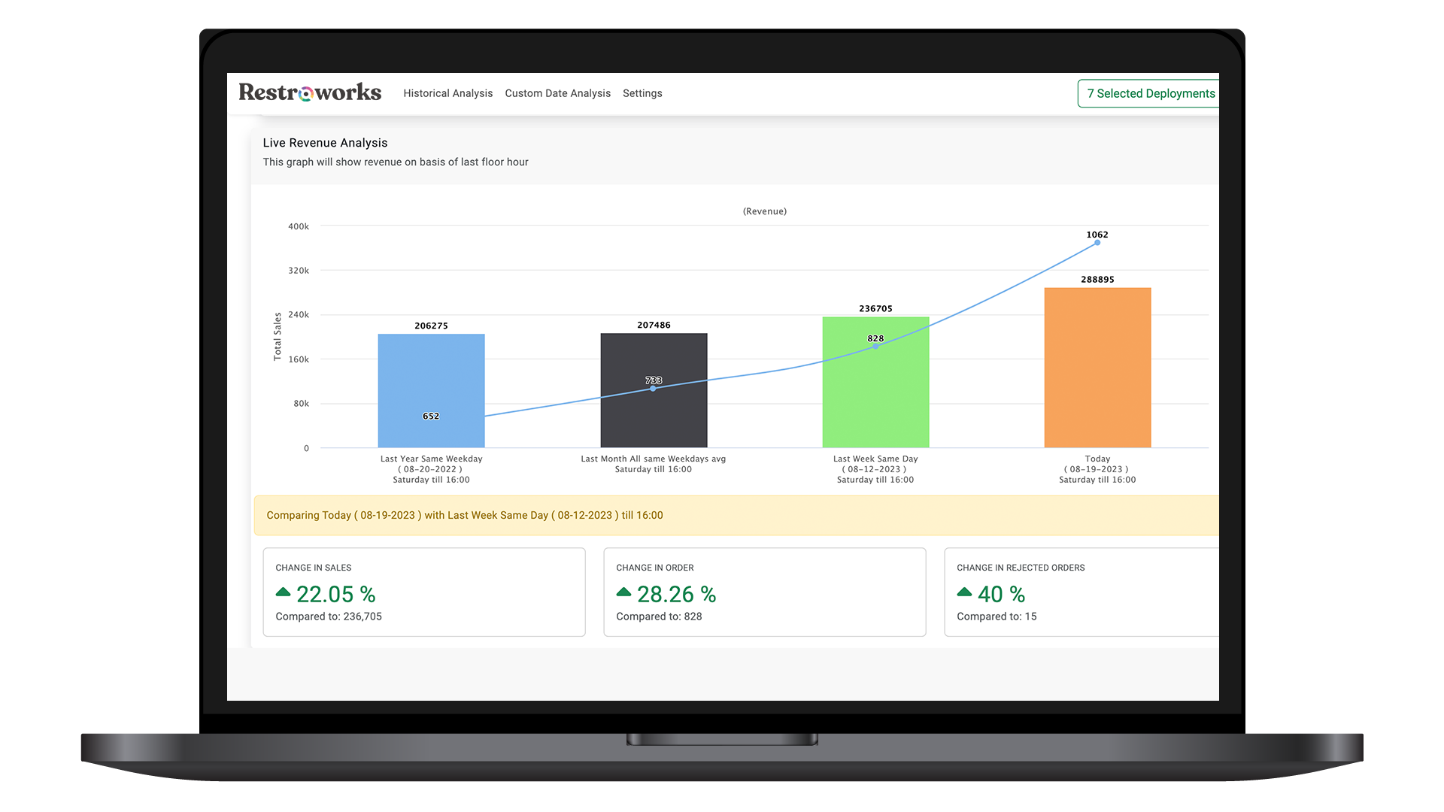1444x812 pixels.
Task: Click the 22.05 % sales change value
Action: [335, 594]
